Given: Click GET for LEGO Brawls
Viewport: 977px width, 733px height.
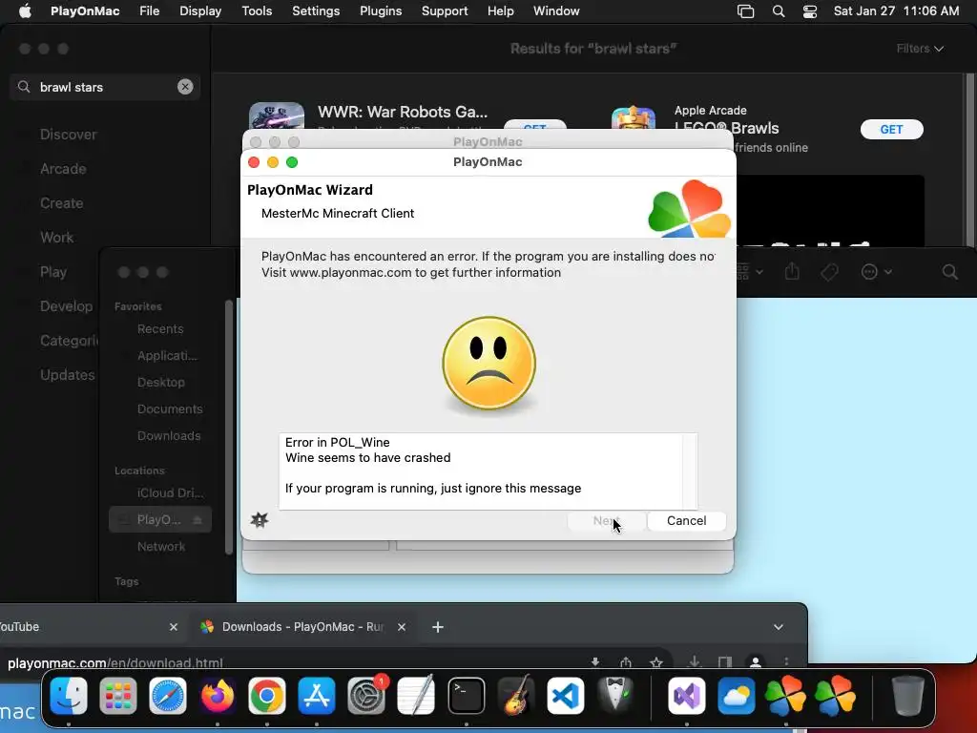Looking at the screenshot, I should click(x=891, y=129).
